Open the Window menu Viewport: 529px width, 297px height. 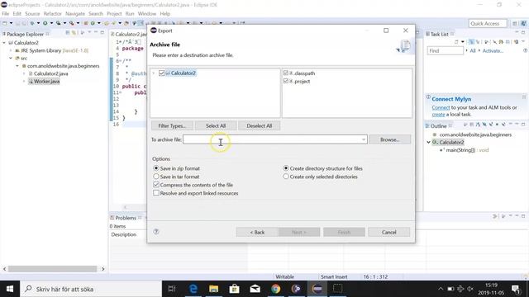(147, 14)
